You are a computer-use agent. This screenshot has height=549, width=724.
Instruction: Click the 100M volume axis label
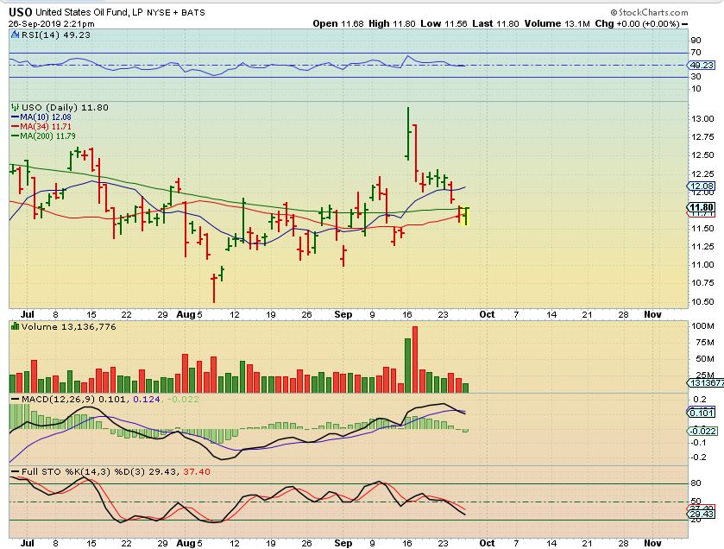pyautogui.click(x=702, y=326)
